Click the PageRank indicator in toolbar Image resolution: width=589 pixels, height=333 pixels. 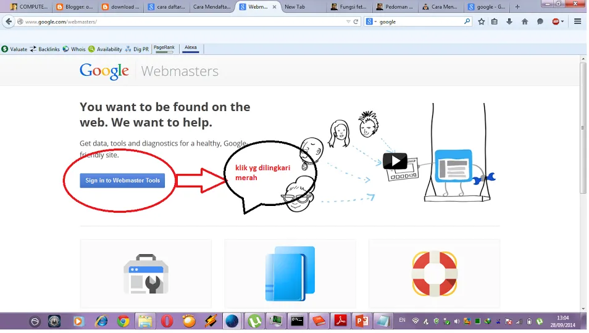pos(164,49)
